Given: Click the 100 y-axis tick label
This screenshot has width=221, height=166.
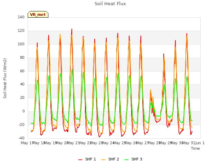Looking at the screenshot, I should tap(21, 44).
